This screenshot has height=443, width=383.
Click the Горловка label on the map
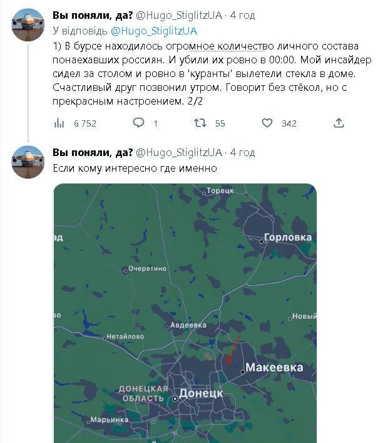(x=288, y=238)
